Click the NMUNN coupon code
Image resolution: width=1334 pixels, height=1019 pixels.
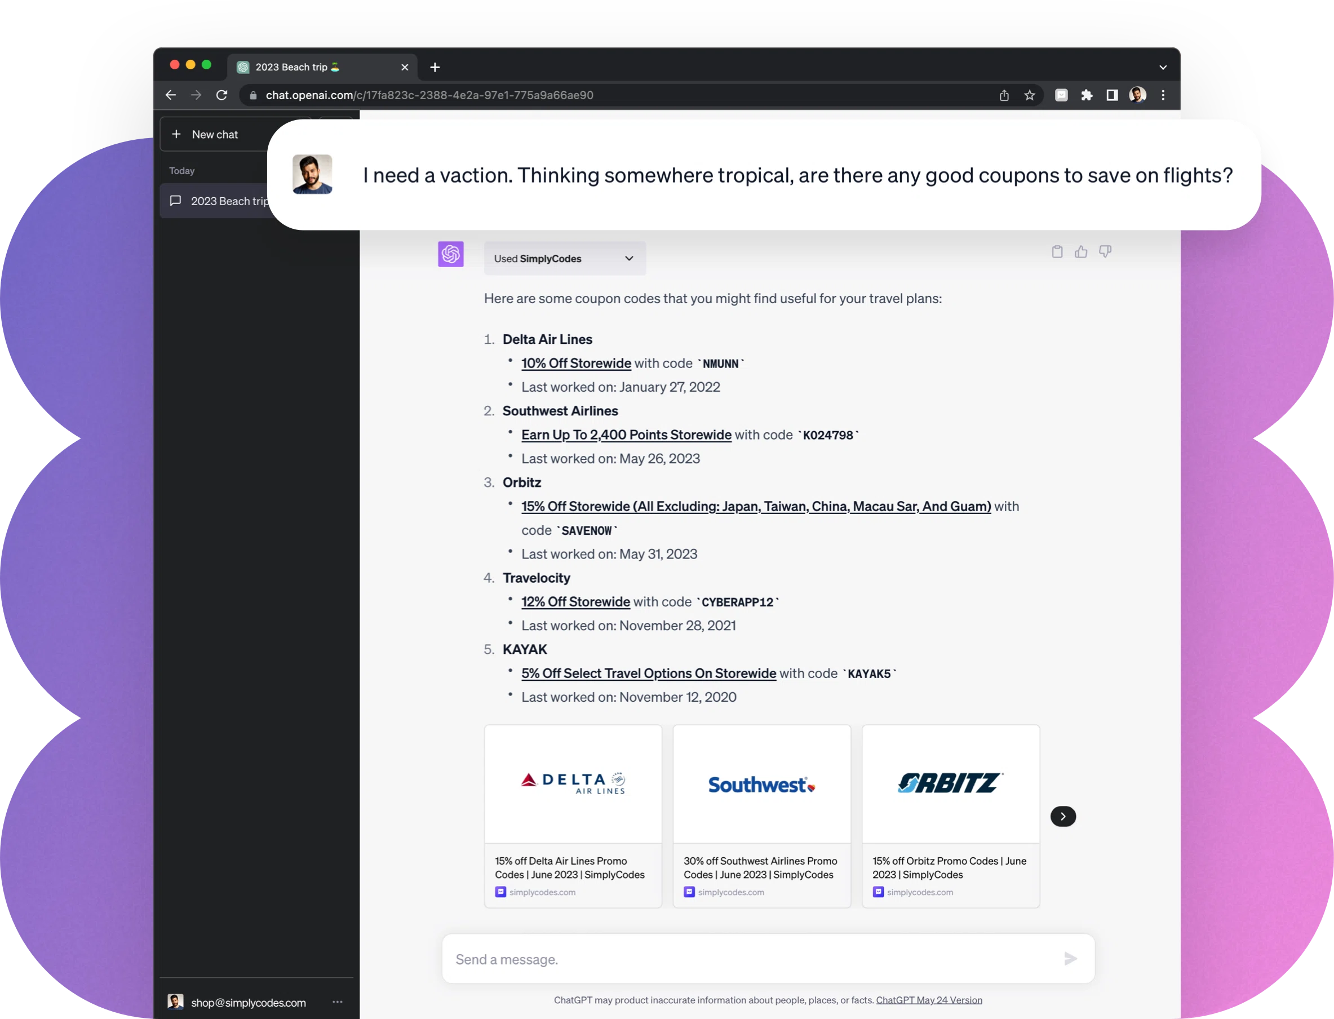coord(720,364)
